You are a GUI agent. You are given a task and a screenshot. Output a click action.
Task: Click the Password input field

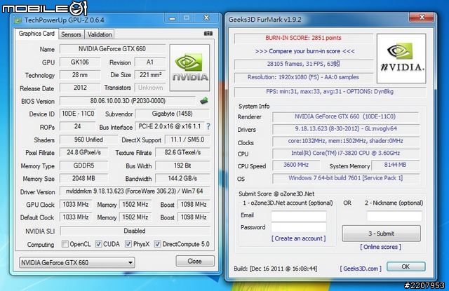pos(298,227)
